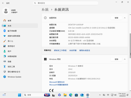Click the 隱私權與安全性 shield icon
The height and width of the screenshot is (98, 131).
4,72
